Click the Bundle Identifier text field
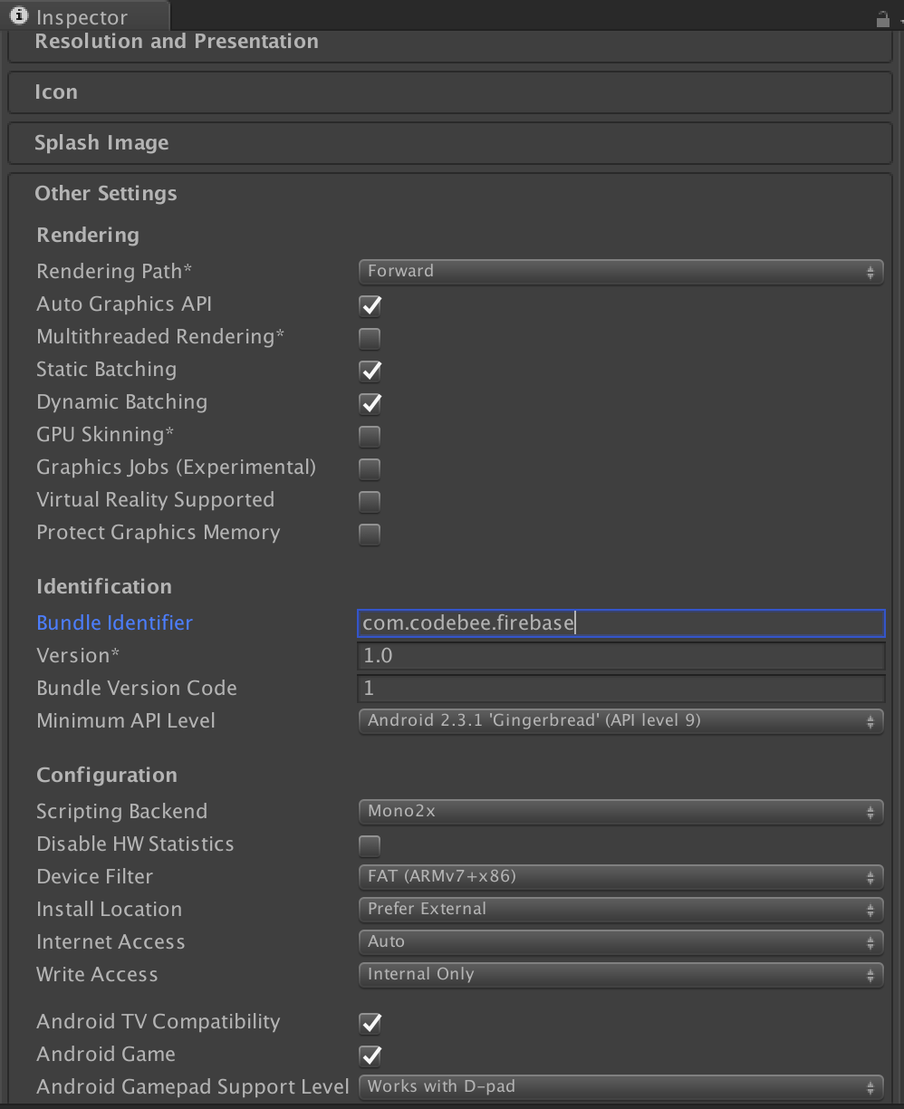The width and height of the screenshot is (904, 1109). tap(620, 623)
